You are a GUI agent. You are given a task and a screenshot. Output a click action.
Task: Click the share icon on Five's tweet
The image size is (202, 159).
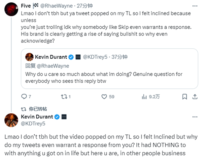[194, 97]
